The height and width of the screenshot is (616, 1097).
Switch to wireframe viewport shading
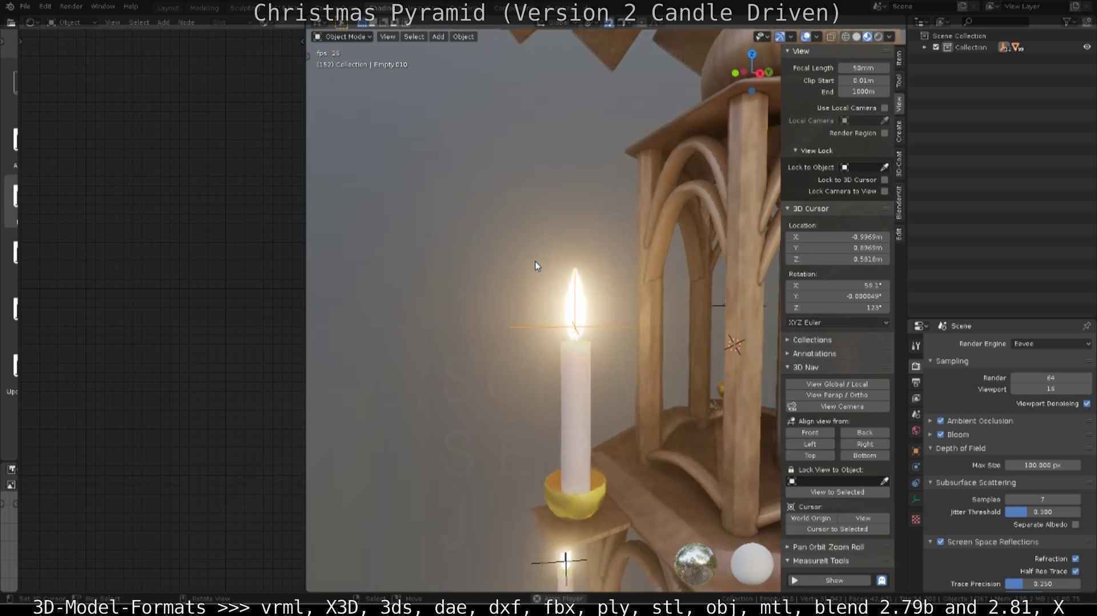coord(846,37)
